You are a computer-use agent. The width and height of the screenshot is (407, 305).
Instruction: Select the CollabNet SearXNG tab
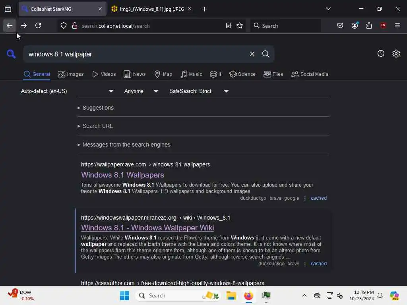pos(62,9)
